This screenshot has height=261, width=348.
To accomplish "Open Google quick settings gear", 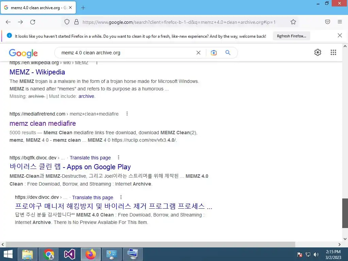I will 318,52.
